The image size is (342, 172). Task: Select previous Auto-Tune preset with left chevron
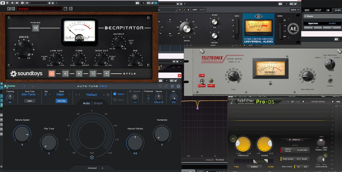[x=76, y=95]
